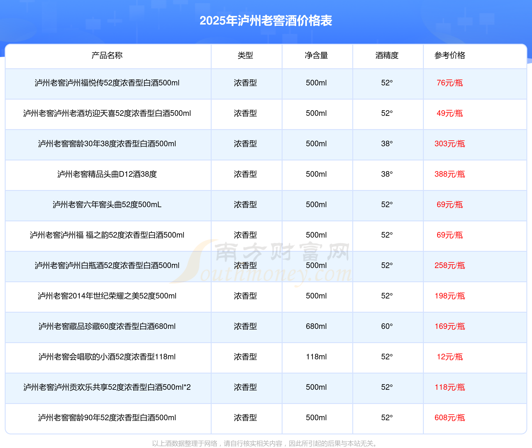Click the title 2025年泸州老窖酒价格表
Image resolution: width=532 pixels, height=448 pixels.
(266, 21)
